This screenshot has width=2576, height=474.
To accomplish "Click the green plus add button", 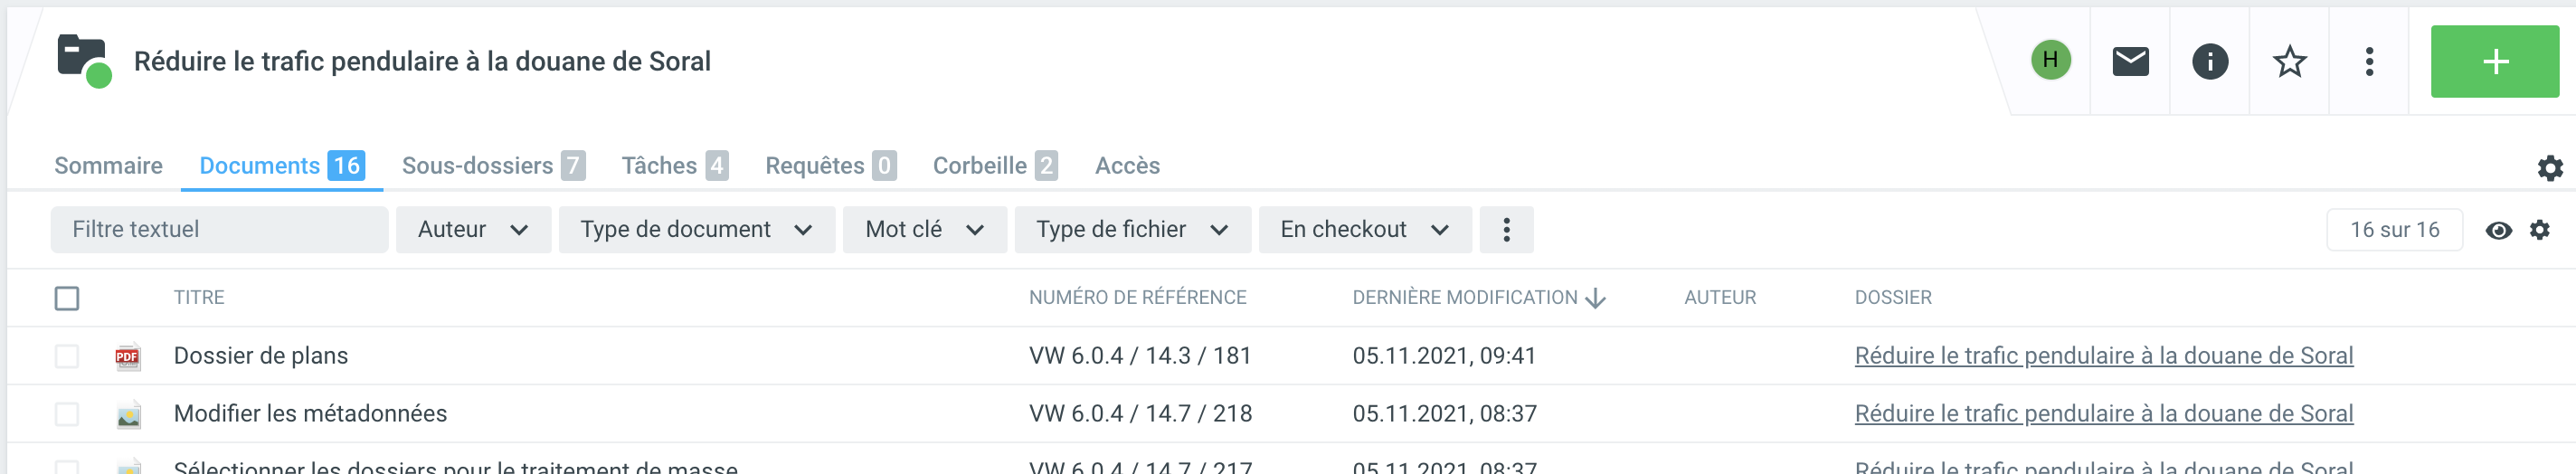I will 2494,61.
